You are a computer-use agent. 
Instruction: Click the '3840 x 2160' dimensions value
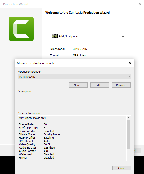pos(80,49)
